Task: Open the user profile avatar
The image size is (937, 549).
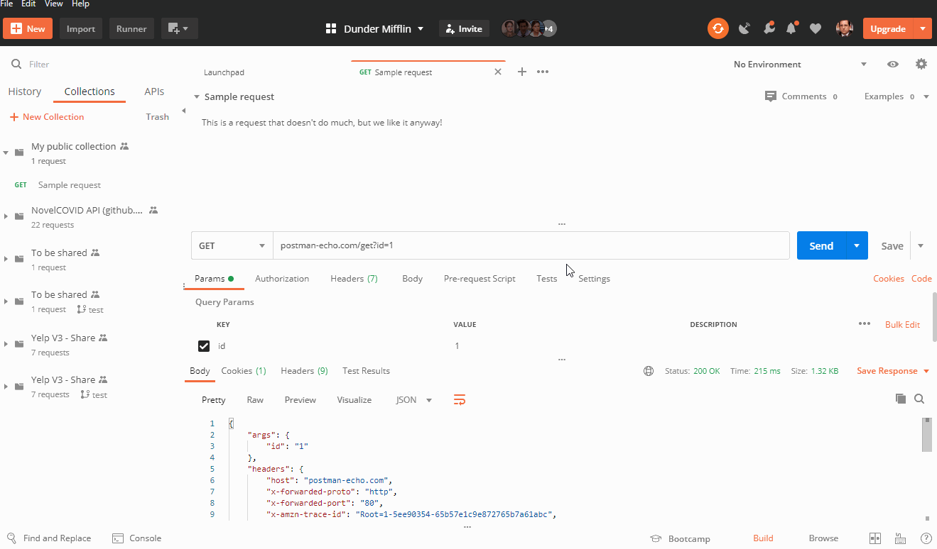Action: pos(844,28)
